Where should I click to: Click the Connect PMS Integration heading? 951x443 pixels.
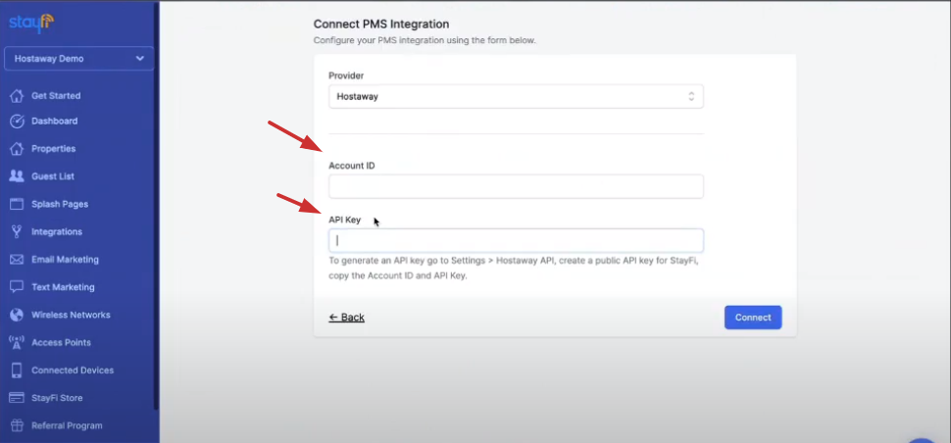click(x=381, y=25)
